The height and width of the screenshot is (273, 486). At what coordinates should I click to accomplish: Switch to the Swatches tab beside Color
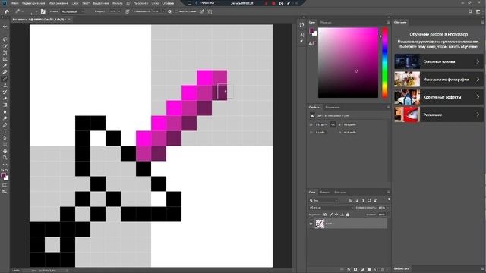[326, 22]
